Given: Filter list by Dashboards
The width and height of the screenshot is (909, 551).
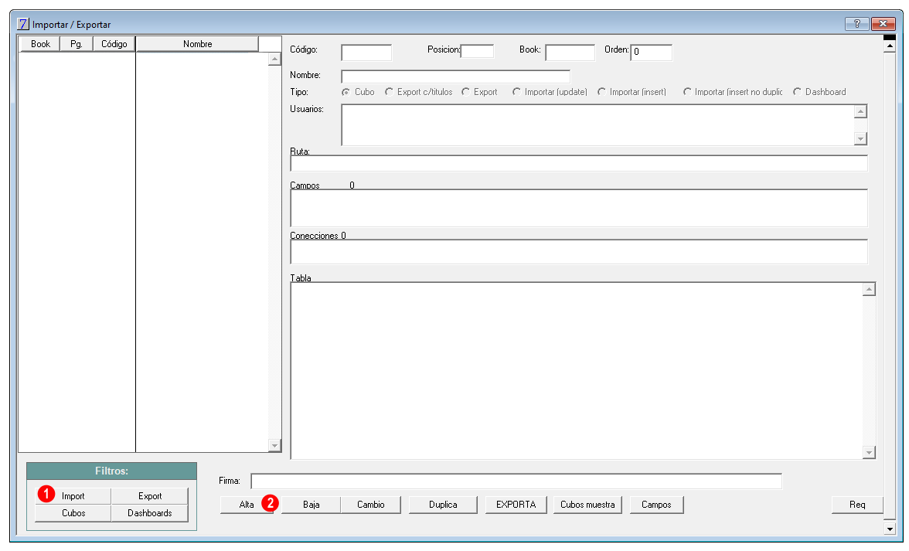Looking at the screenshot, I should (x=150, y=513).
